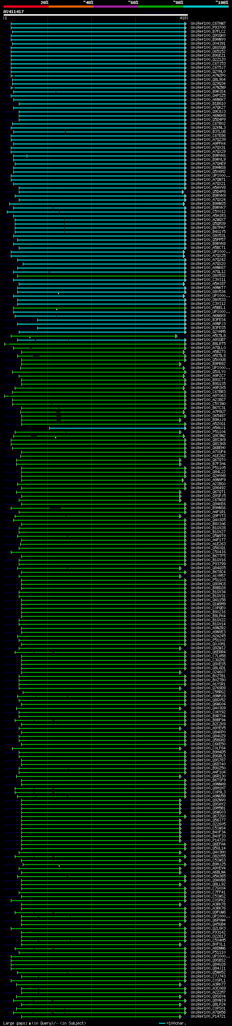232x1026 pixels.
Task: Click the cyan ~100% identity legend segment
Action: coord(206,7)
